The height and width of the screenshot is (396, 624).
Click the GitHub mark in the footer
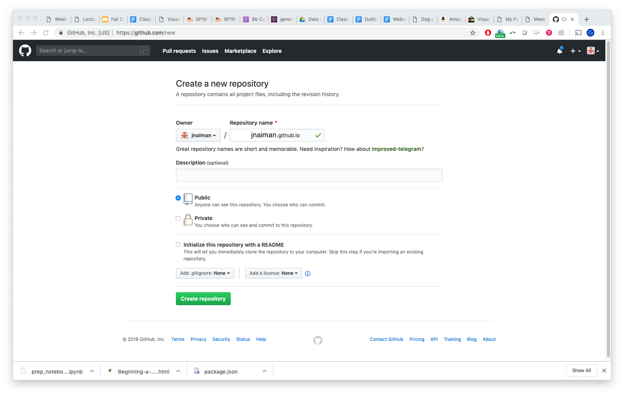[318, 341]
